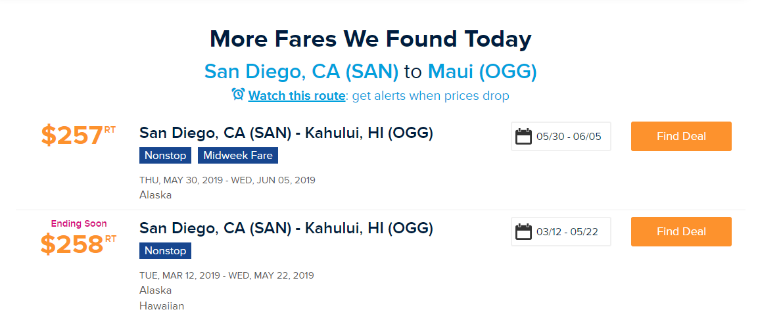758x320 pixels.
Task: Select the 05/30 - 06/05 date range text
Action: tap(568, 137)
